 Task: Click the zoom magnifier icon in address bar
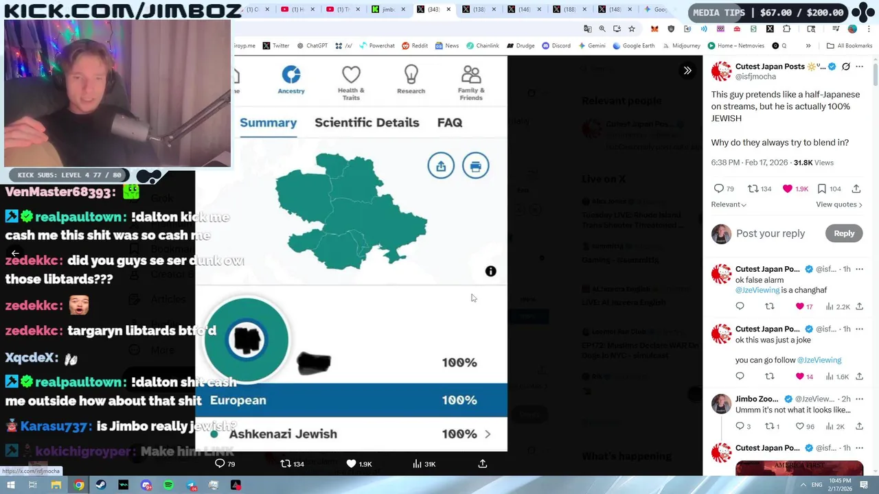click(x=602, y=29)
